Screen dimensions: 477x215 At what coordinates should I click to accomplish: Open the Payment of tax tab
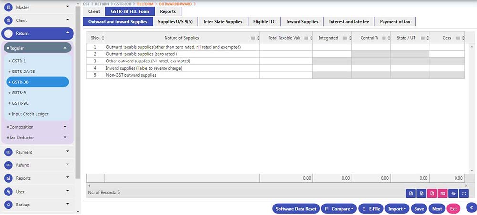395,22
